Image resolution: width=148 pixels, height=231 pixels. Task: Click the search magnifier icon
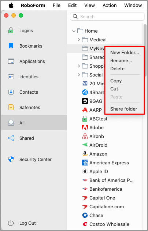75,16
